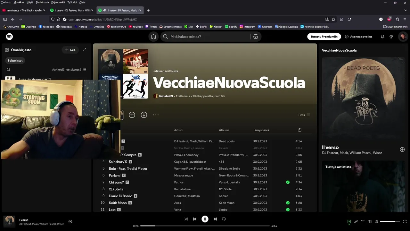Open Duolingo bookmark
Image resolution: width=410 pixels, height=231 pixels.
(29, 27)
